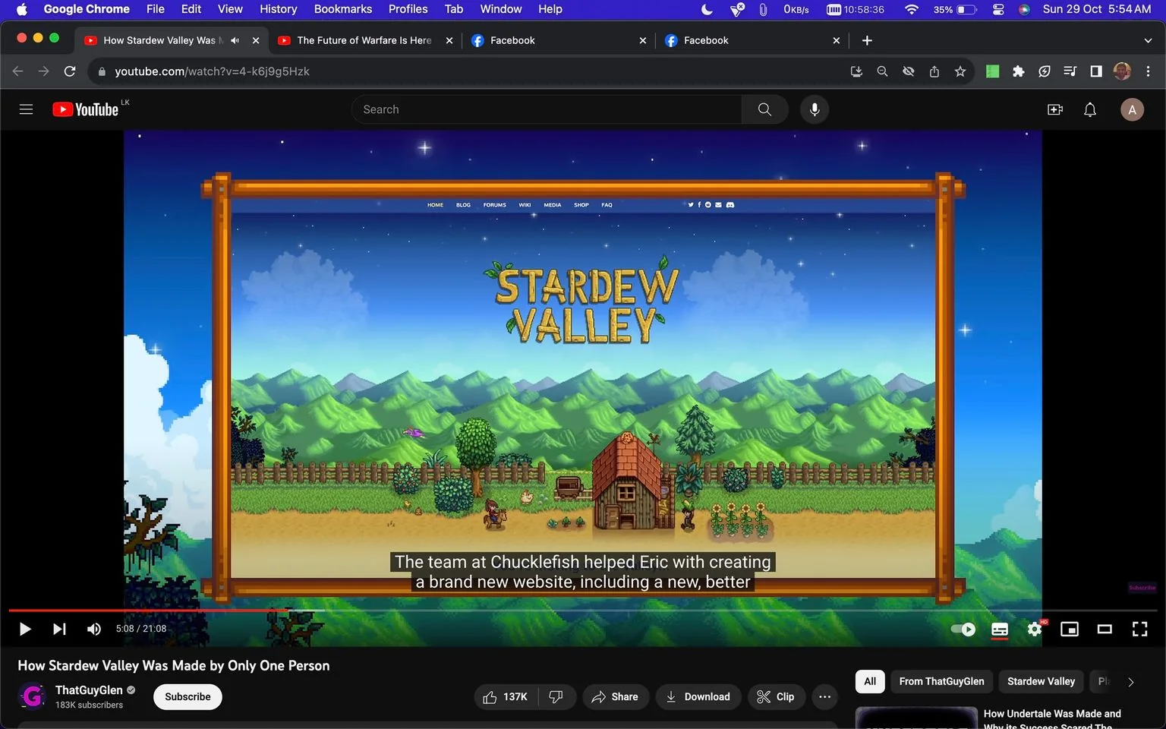Open the Bookmarks menu
Image resolution: width=1166 pixels, height=729 pixels.
(x=343, y=9)
